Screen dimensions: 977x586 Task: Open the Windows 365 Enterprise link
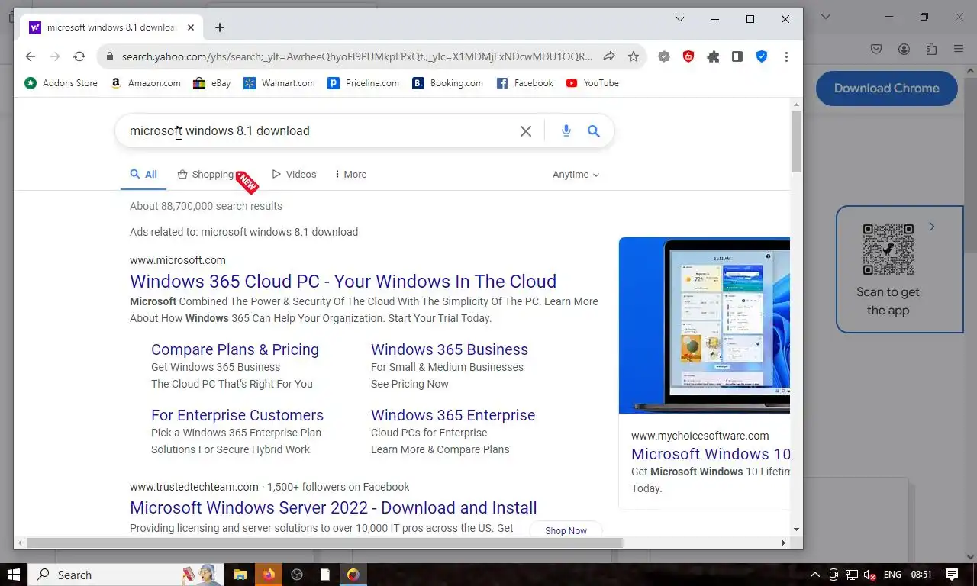coord(453,415)
